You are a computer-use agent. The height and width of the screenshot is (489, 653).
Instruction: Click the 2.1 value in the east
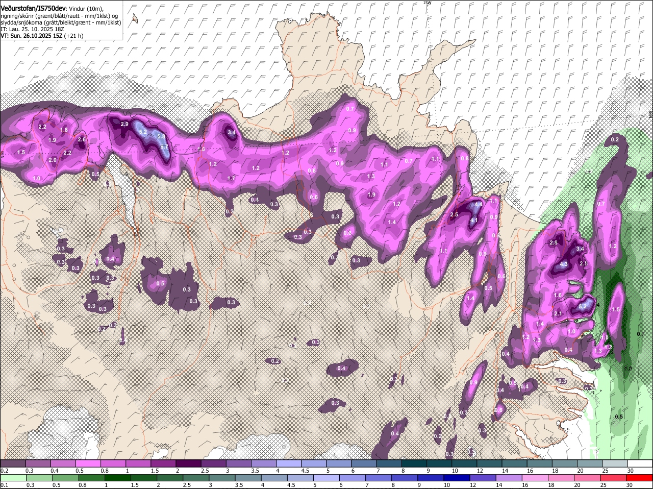coord(558,314)
